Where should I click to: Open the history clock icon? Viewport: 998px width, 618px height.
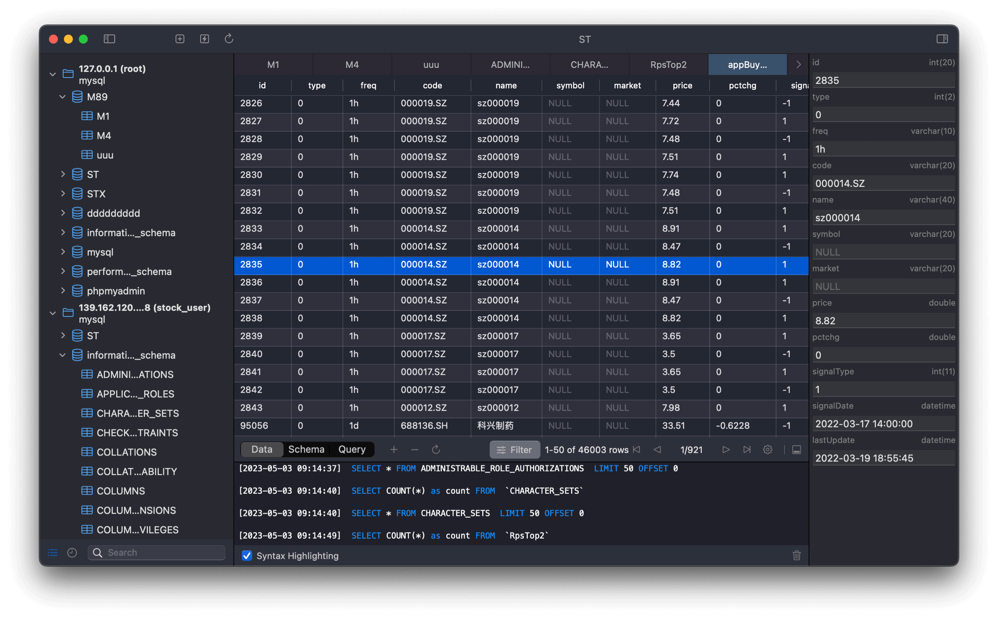pyautogui.click(x=72, y=552)
